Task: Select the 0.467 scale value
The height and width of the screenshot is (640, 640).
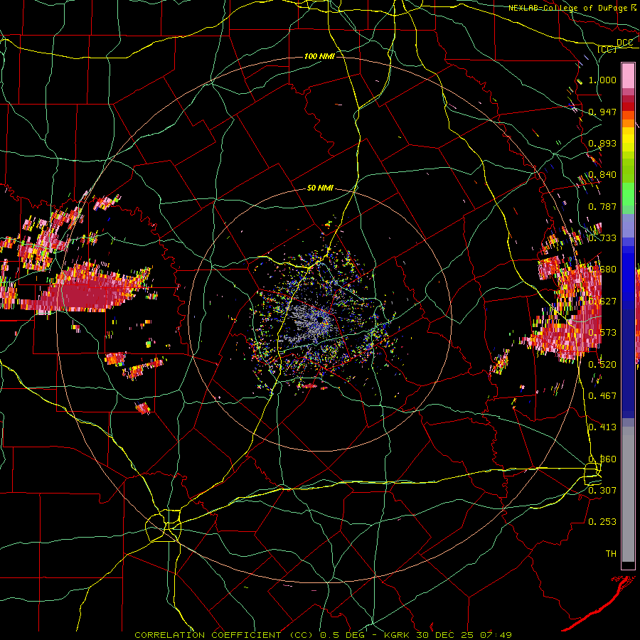Action: [x=602, y=396]
